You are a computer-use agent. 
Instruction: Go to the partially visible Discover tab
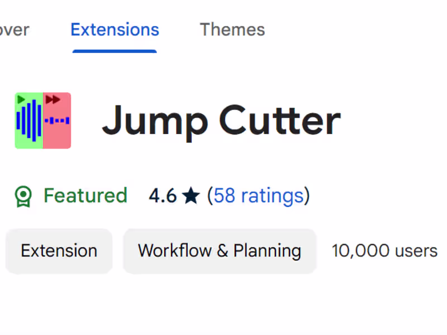pos(14,30)
